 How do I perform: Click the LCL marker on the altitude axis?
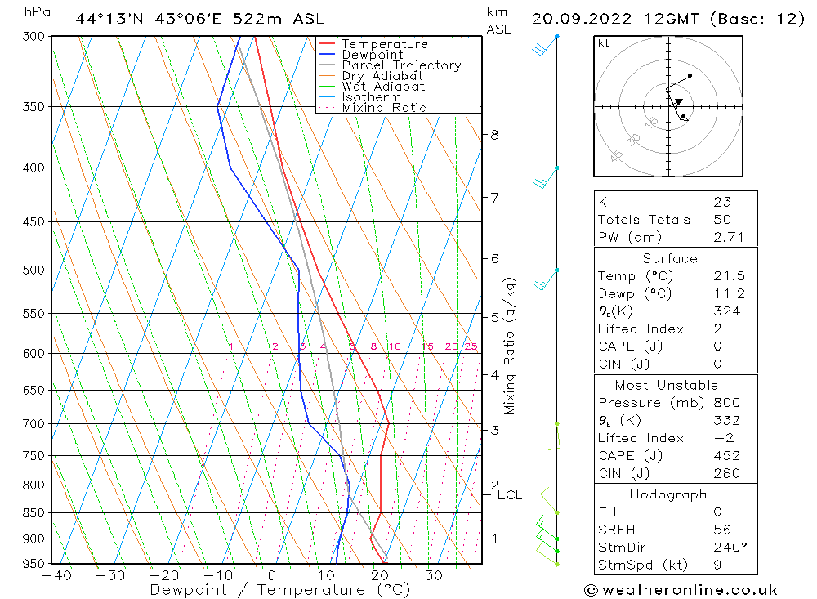click(x=509, y=494)
